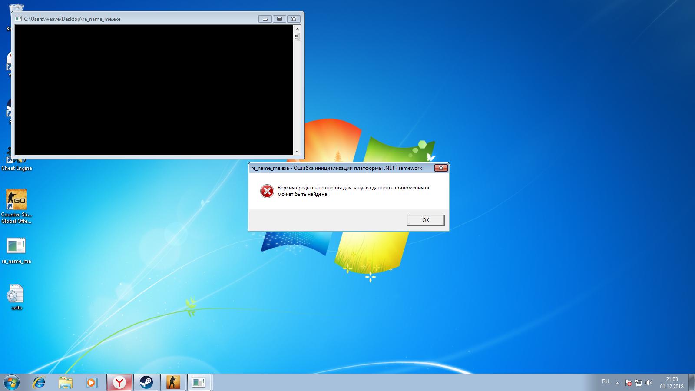The height and width of the screenshot is (391, 695).
Task: Select the re_name_me desktop file icon
Action: 17,251
